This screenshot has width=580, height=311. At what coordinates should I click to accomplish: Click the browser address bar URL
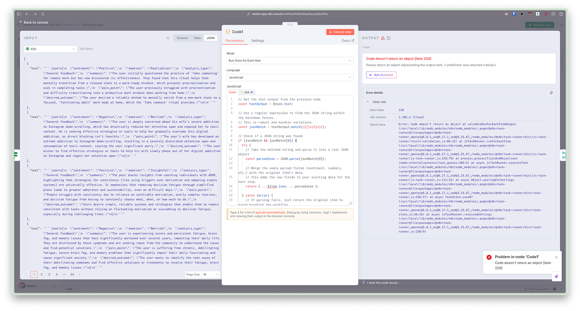coord(290,14)
